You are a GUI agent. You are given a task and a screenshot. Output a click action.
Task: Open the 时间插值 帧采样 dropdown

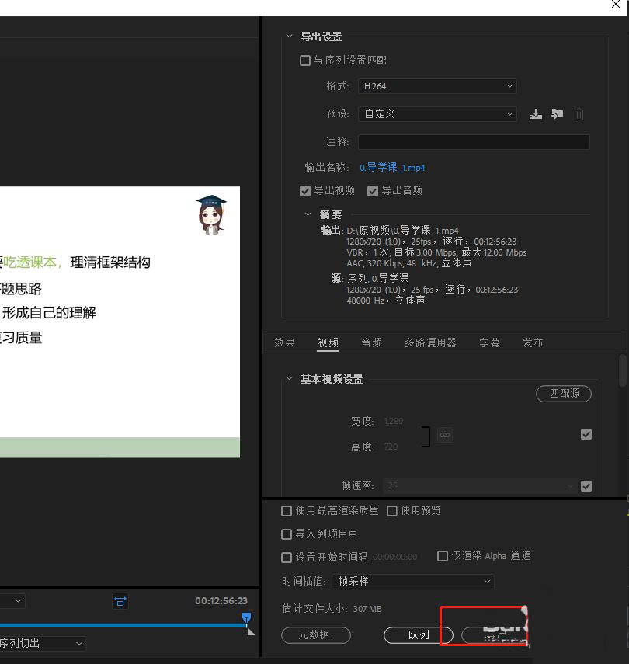click(412, 581)
